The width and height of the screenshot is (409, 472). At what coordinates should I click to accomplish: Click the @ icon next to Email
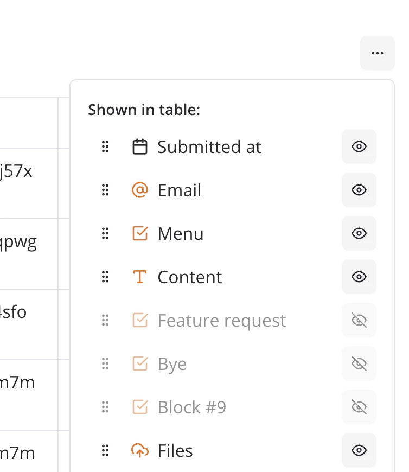pos(140,190)
